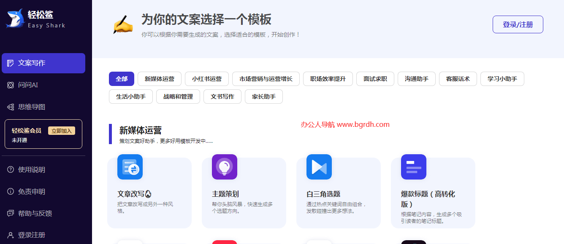Switch to the 小红书运营 category tab
Screen dimensions: 564x244
206,79
